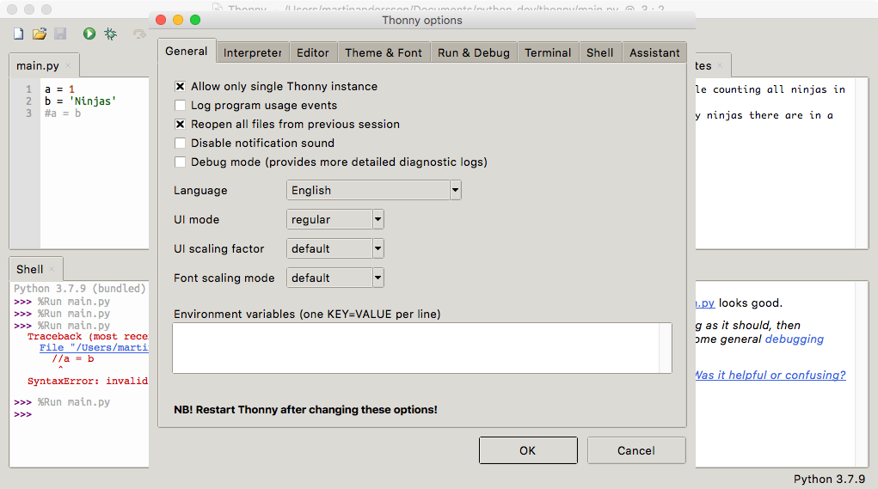This screenshot has width=878, height=489.
Task: Open the debugging link in Assistant
Action: 794,339
